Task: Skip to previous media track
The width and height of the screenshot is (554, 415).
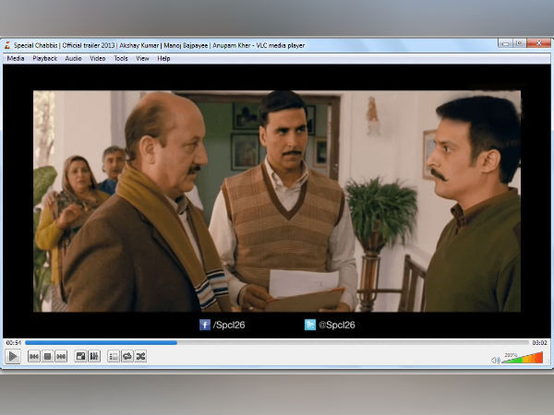Action: click(33, 356)
